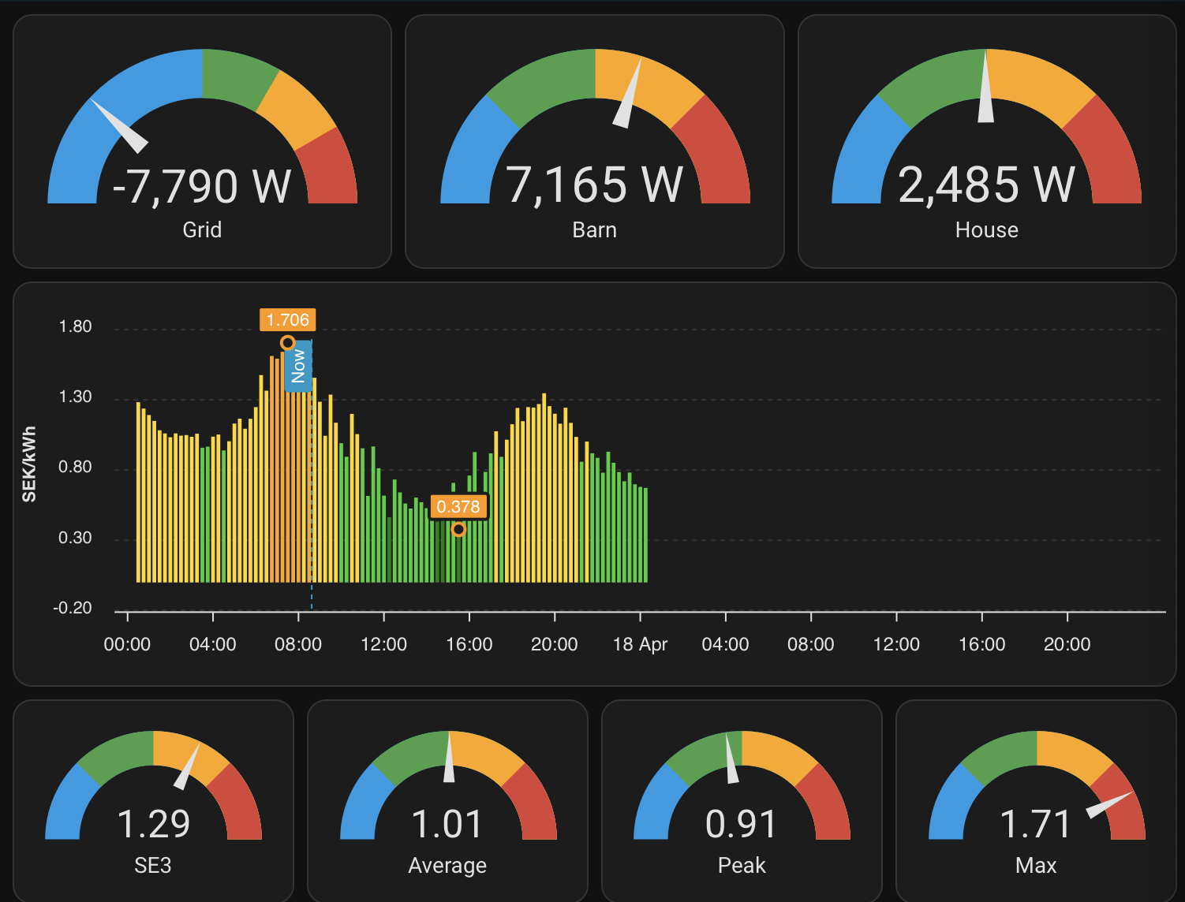This screenshot has width=1185, height=902.
Task: Click the Barn gauge reading 7,165 W
Action: 594,185
